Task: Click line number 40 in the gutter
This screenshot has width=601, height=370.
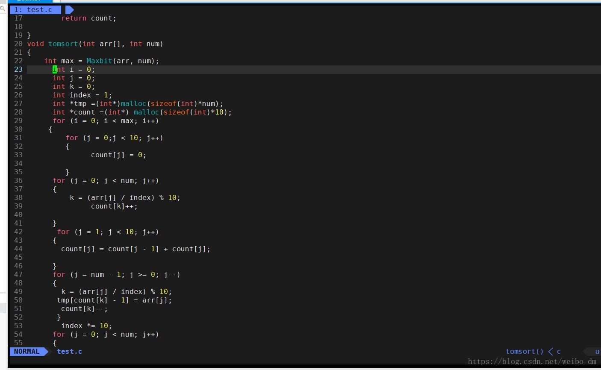Action: click(x=18, y=214)
